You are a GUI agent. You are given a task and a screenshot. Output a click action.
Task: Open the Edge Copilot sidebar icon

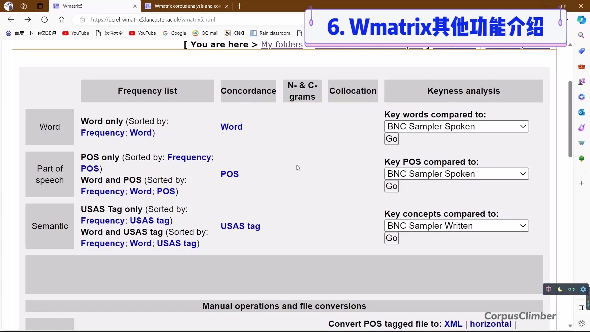(x=581, y=20)
